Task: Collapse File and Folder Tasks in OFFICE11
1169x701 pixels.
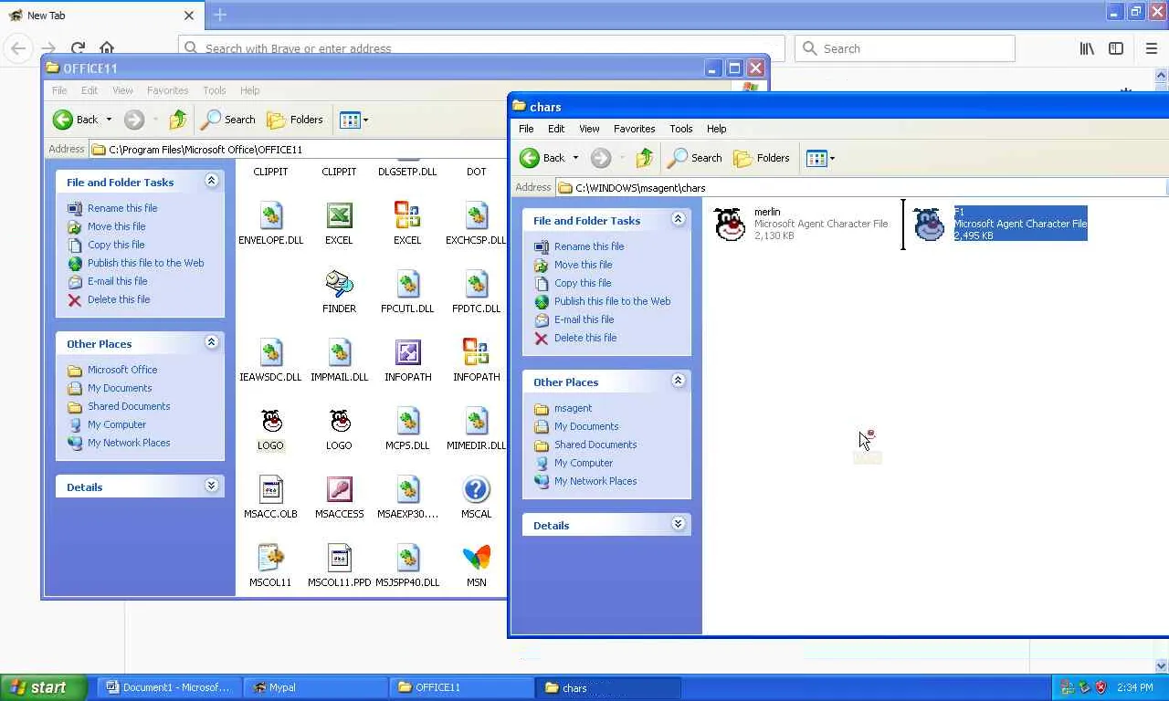Action: coord(212,181)
